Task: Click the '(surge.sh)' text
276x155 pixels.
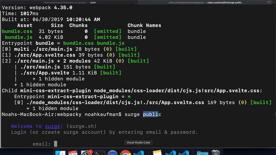Action: tap(82, 126)
